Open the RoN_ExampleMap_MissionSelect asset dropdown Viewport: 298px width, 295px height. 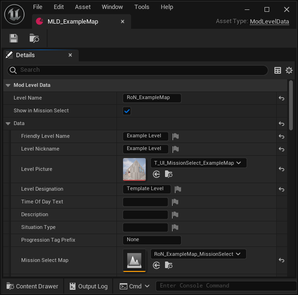point(198,254)
